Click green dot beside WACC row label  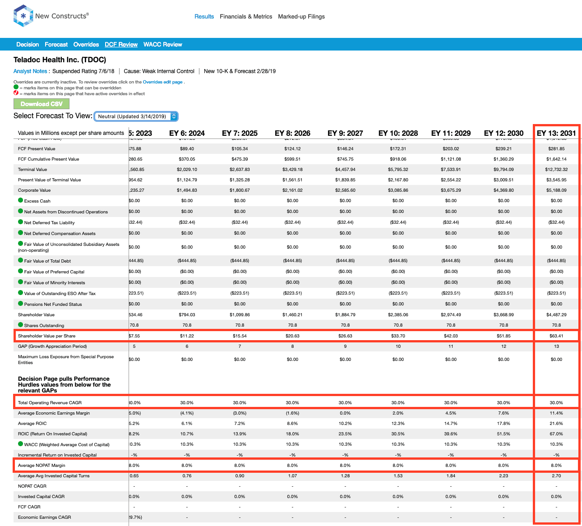(x=20, y=444)
